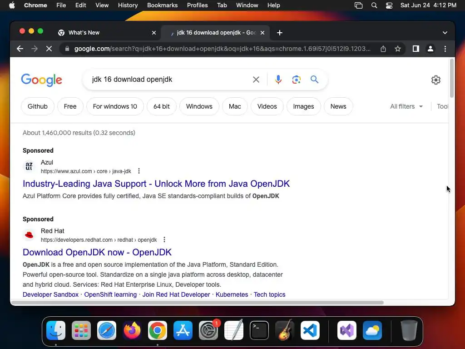
Task: Start voice search with microphone
Action: pos(278,80)
